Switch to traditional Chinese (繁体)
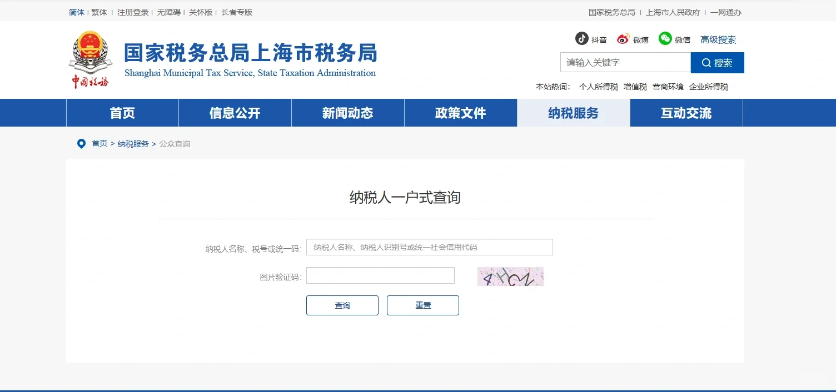836x392 pixels. pos(98,12)
